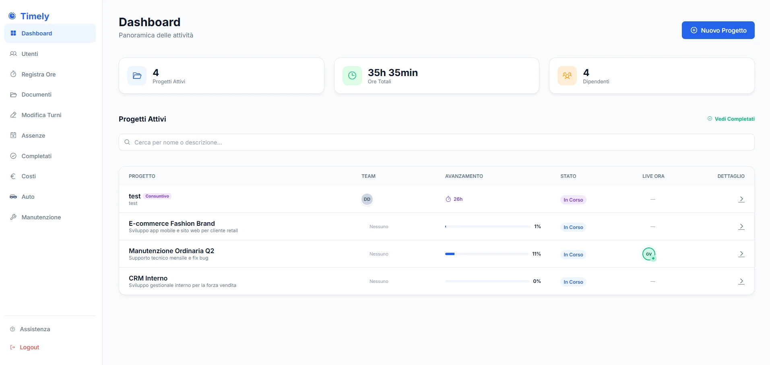770x365 pixels.
Task: Click the PROGETTO column header
Action: [142, 176]
